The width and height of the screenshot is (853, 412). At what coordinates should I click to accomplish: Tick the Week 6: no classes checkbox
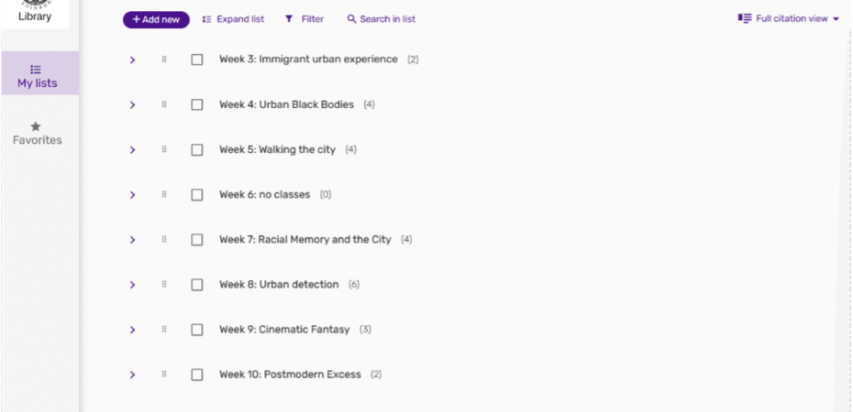coord(197,195)
